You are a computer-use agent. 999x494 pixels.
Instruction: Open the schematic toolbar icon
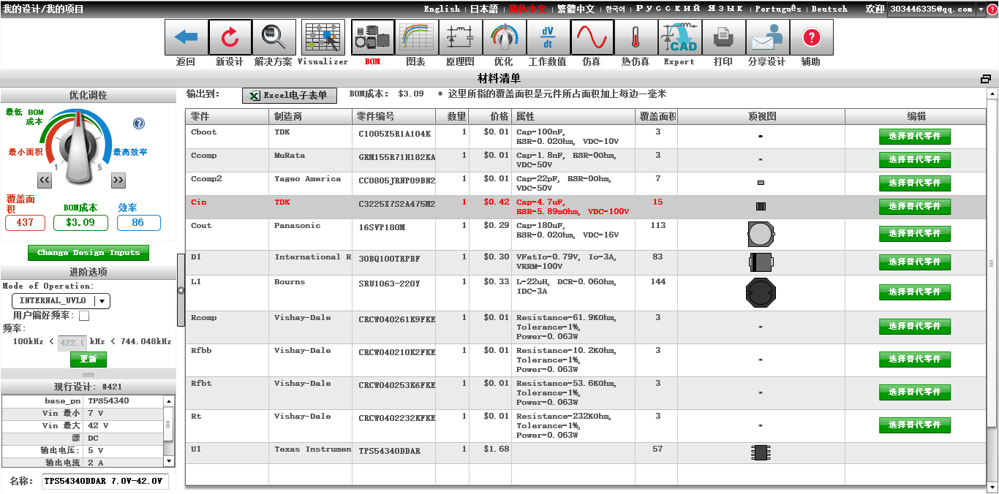(x=460, y=37)
